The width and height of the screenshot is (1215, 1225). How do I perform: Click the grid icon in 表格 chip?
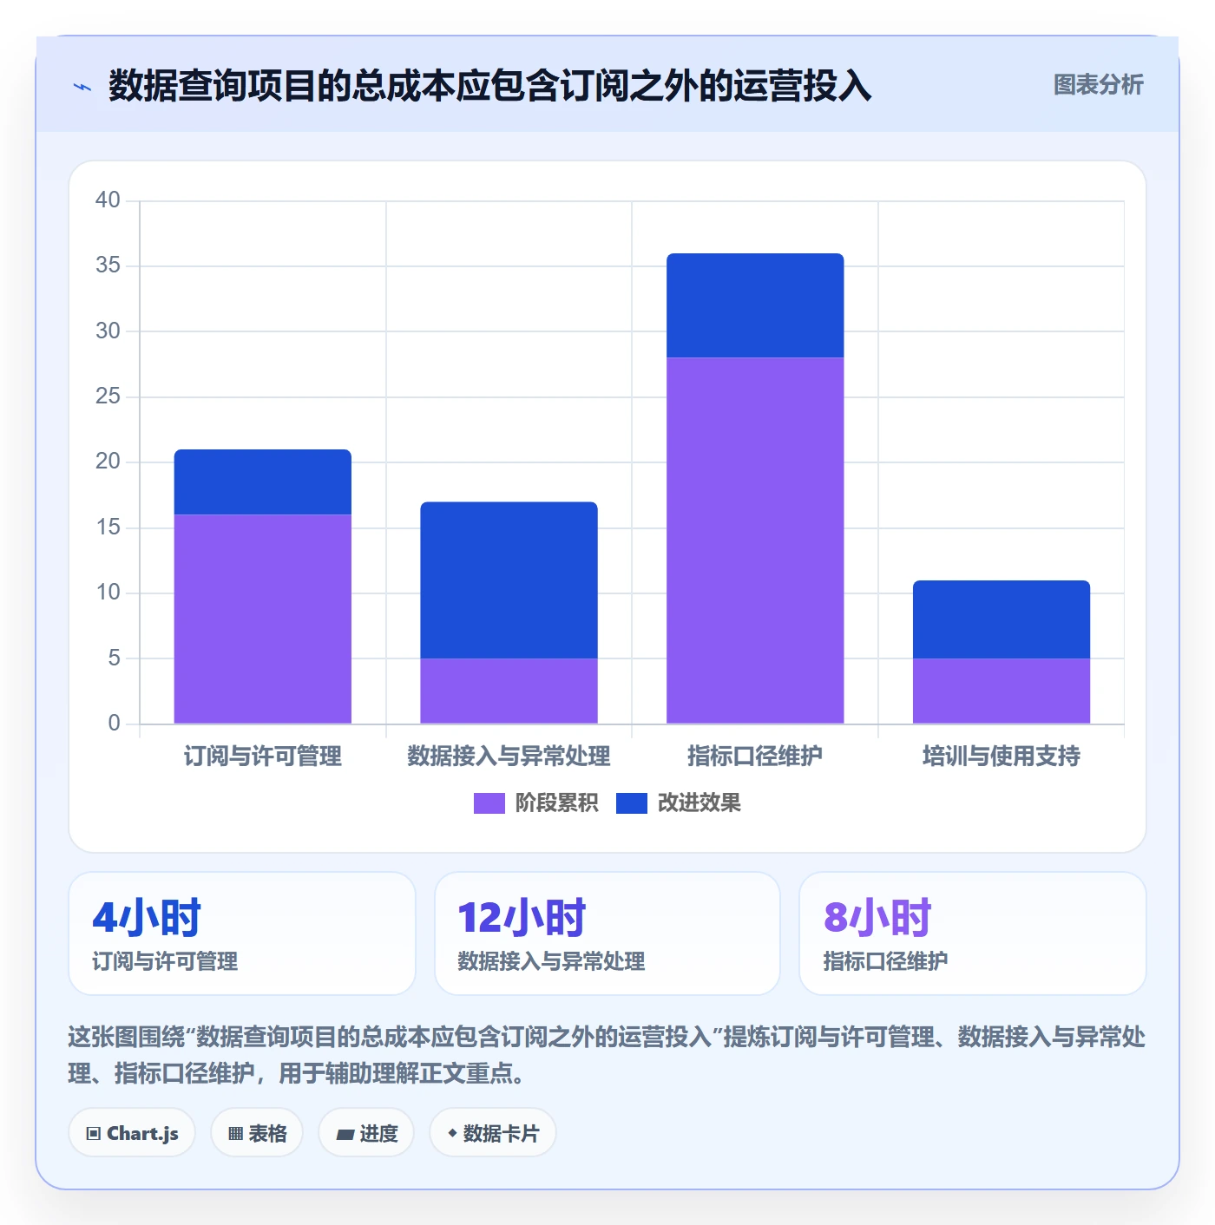pos(235,1134)
